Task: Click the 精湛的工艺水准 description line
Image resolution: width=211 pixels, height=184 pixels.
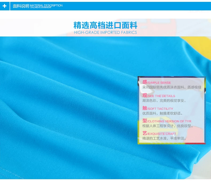Action: click(164, 138)
